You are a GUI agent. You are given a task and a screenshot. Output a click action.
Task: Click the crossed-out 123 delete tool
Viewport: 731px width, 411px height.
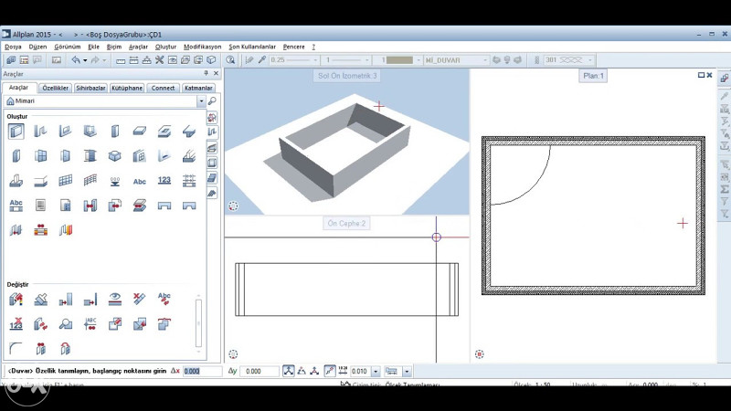click(x=16, y=324)
